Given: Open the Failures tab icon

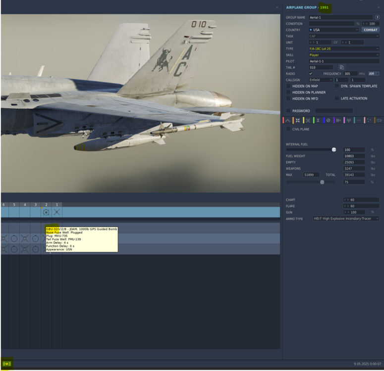Looking at the screenshot, I should (328, 120).
